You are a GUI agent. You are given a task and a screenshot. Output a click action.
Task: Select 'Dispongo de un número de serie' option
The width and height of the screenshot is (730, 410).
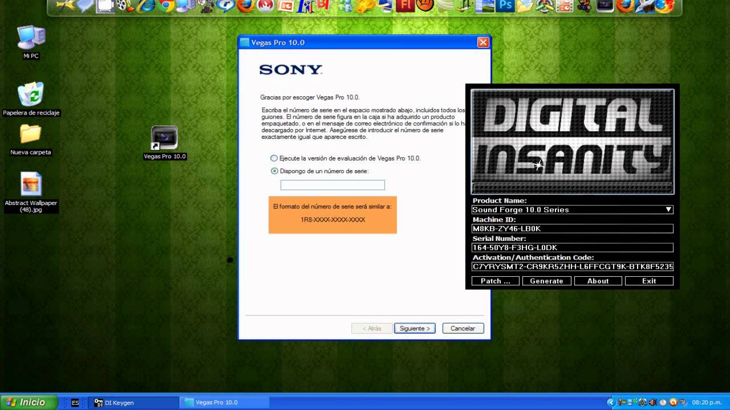pos(274,171)
